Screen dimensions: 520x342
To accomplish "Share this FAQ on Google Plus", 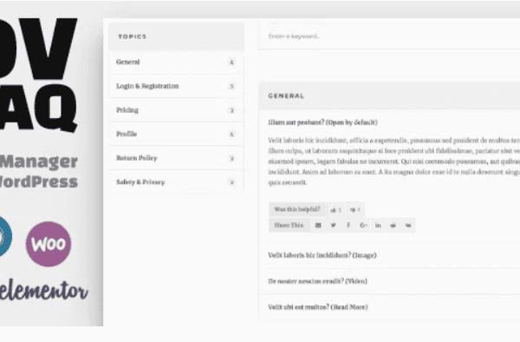I will (363, 225).
